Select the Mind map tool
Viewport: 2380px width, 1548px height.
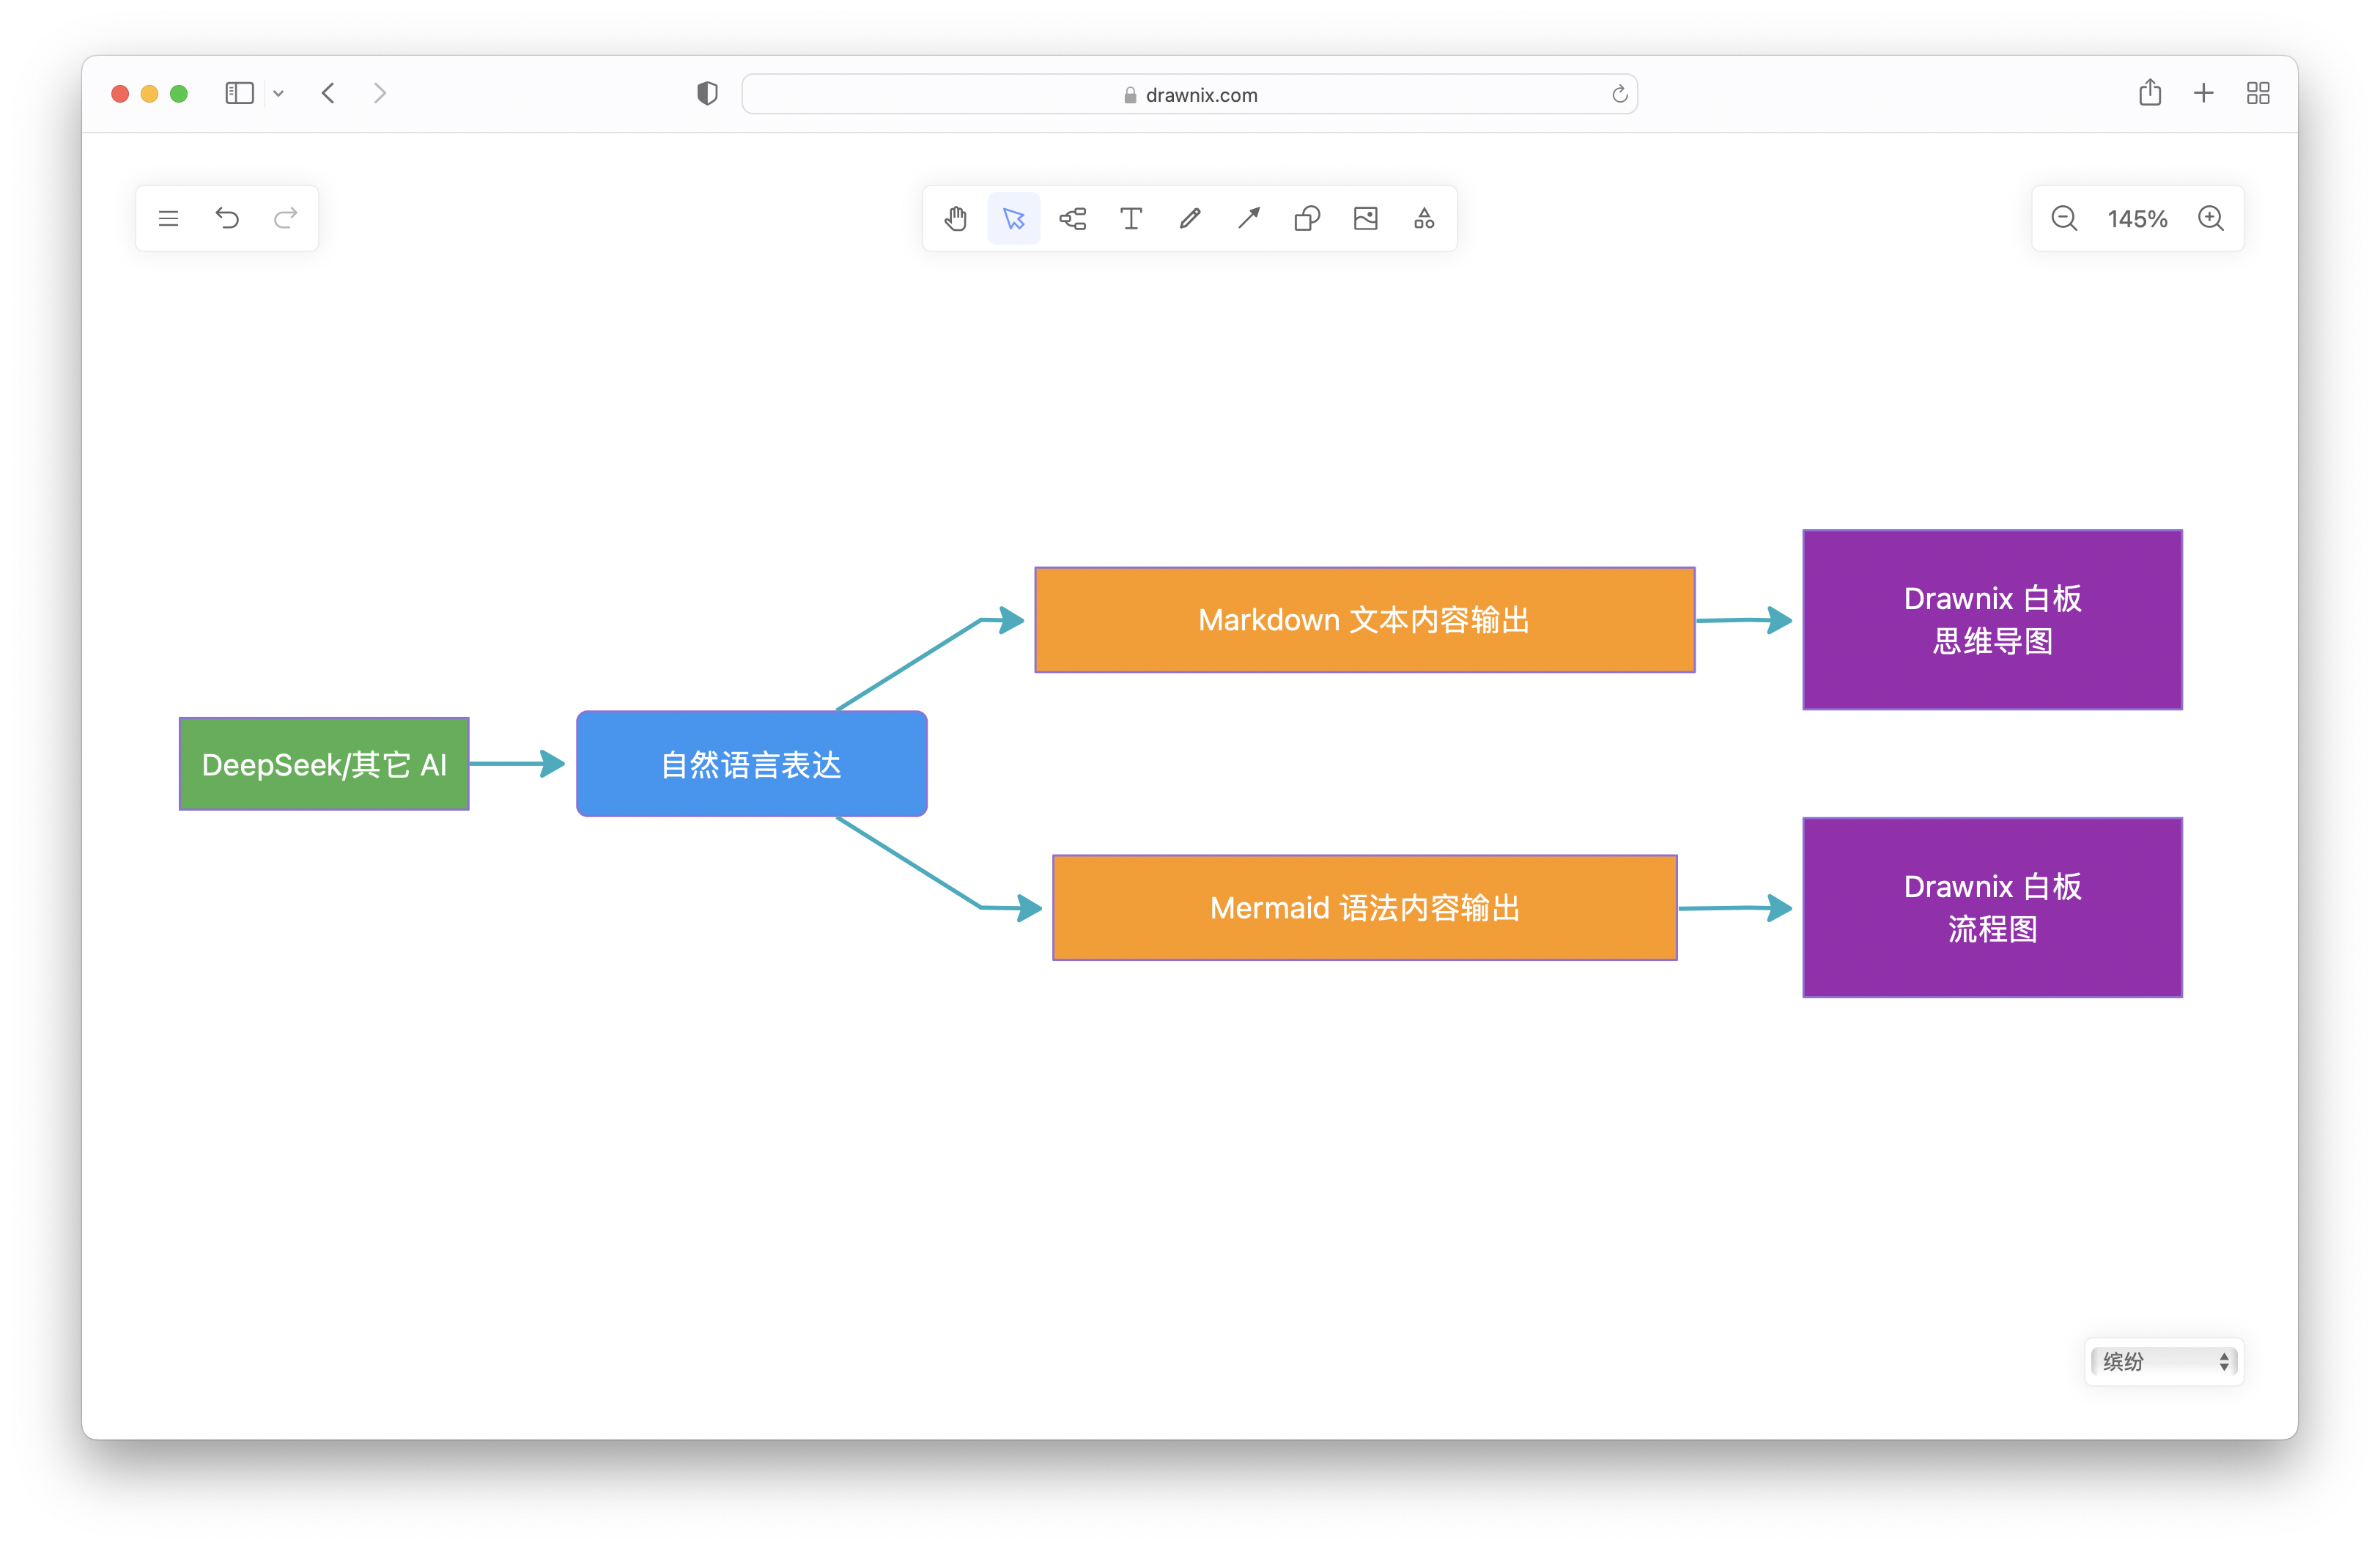[x=1072, y=218]
